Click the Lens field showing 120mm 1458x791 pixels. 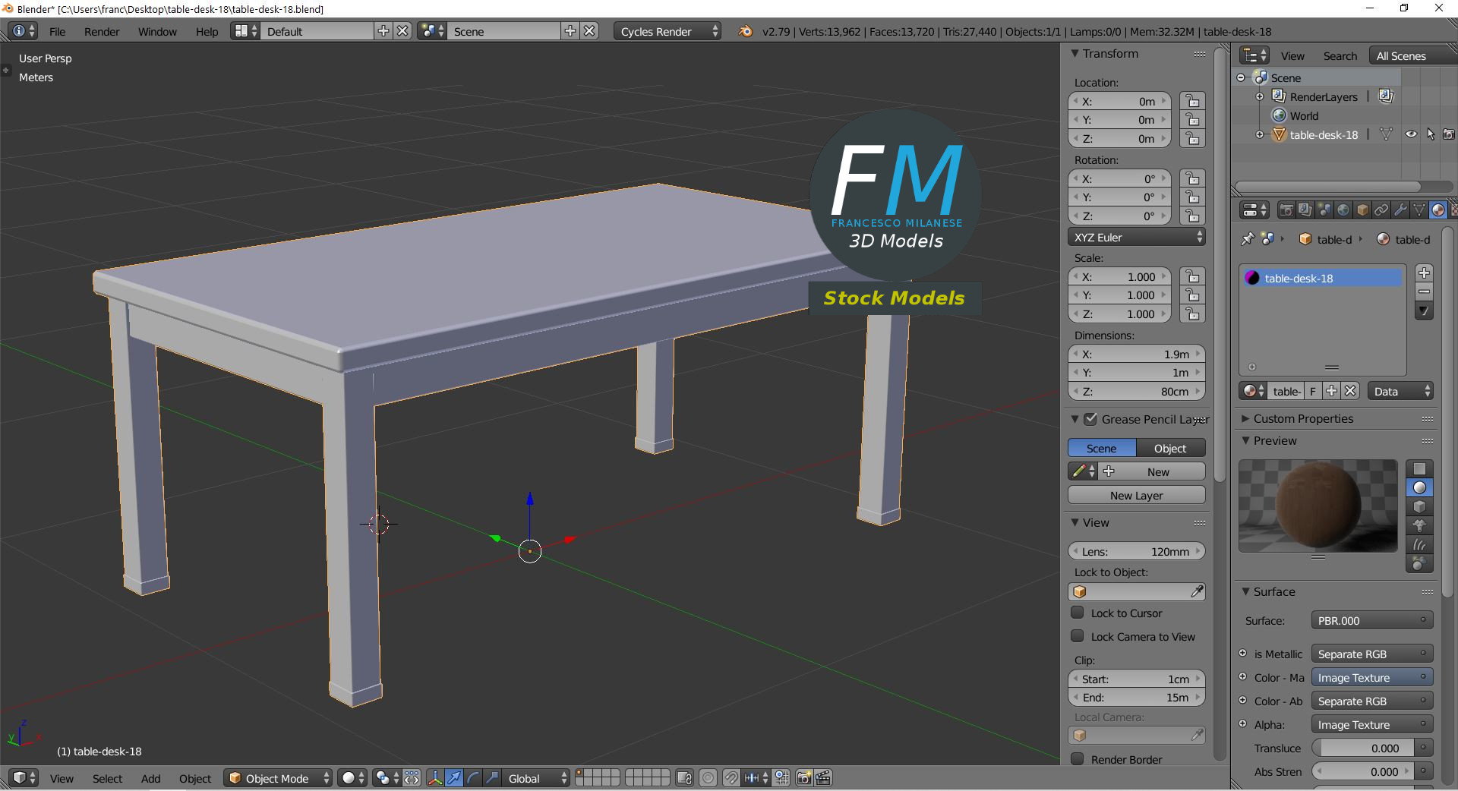click(1136, 551)
